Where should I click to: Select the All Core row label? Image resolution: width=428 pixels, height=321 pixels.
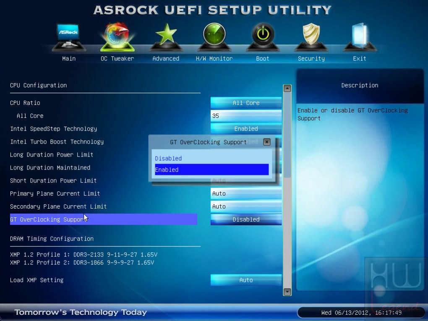(30, 116)
